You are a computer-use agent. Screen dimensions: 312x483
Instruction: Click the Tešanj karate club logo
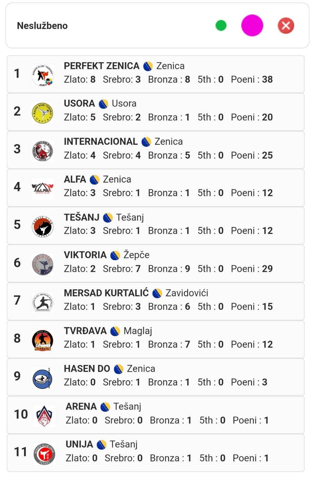(42, 226)
